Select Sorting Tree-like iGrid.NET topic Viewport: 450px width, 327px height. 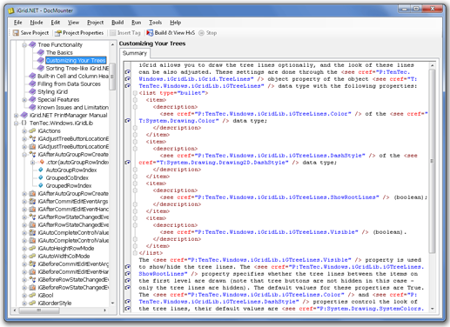[77, 68]
